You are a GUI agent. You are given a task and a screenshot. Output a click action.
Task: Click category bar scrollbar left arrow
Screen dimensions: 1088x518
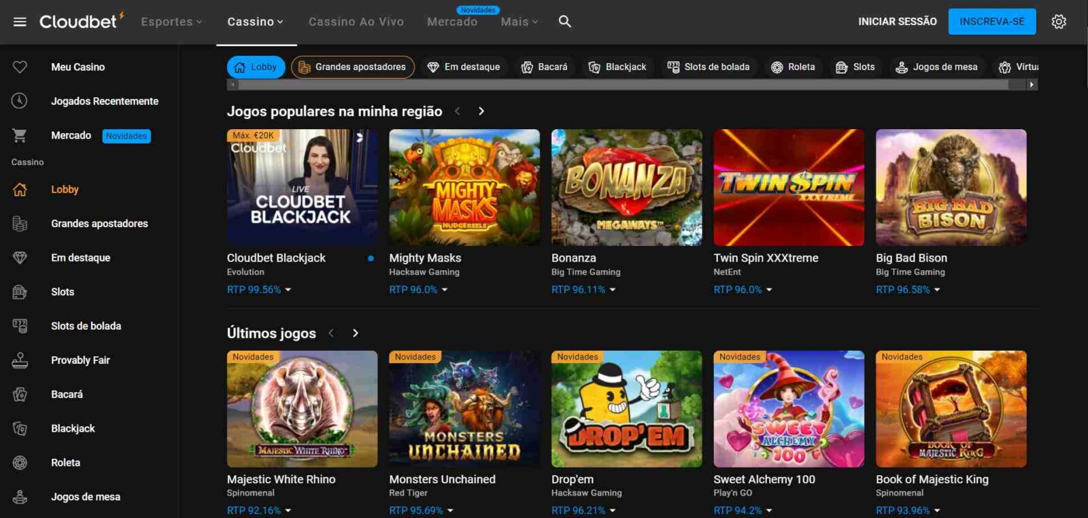point(233,85)
